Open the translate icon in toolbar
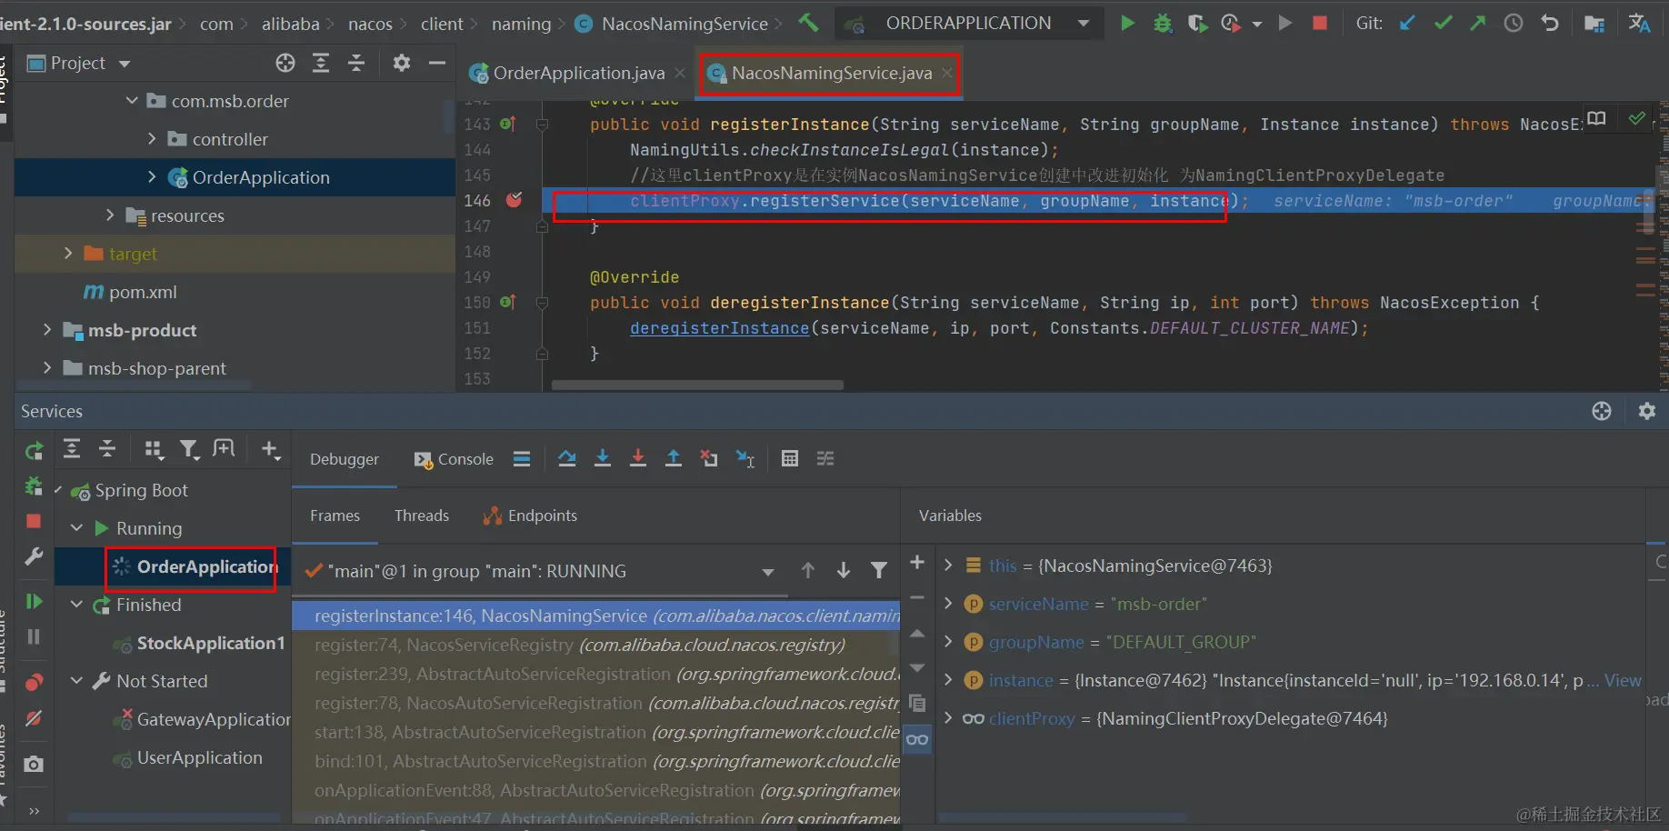1669x831 pixels. tap(1639, 23)
